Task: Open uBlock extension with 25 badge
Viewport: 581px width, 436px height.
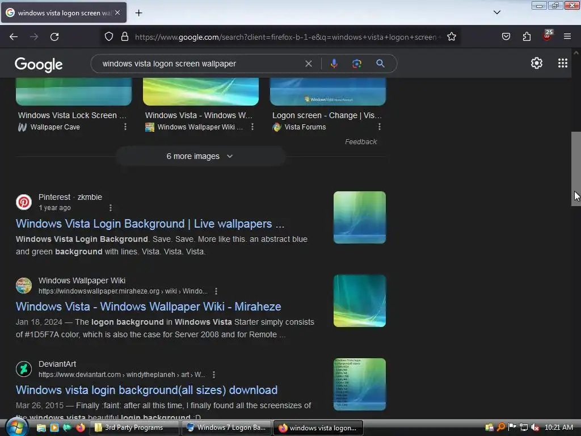Action: [548, 35]
